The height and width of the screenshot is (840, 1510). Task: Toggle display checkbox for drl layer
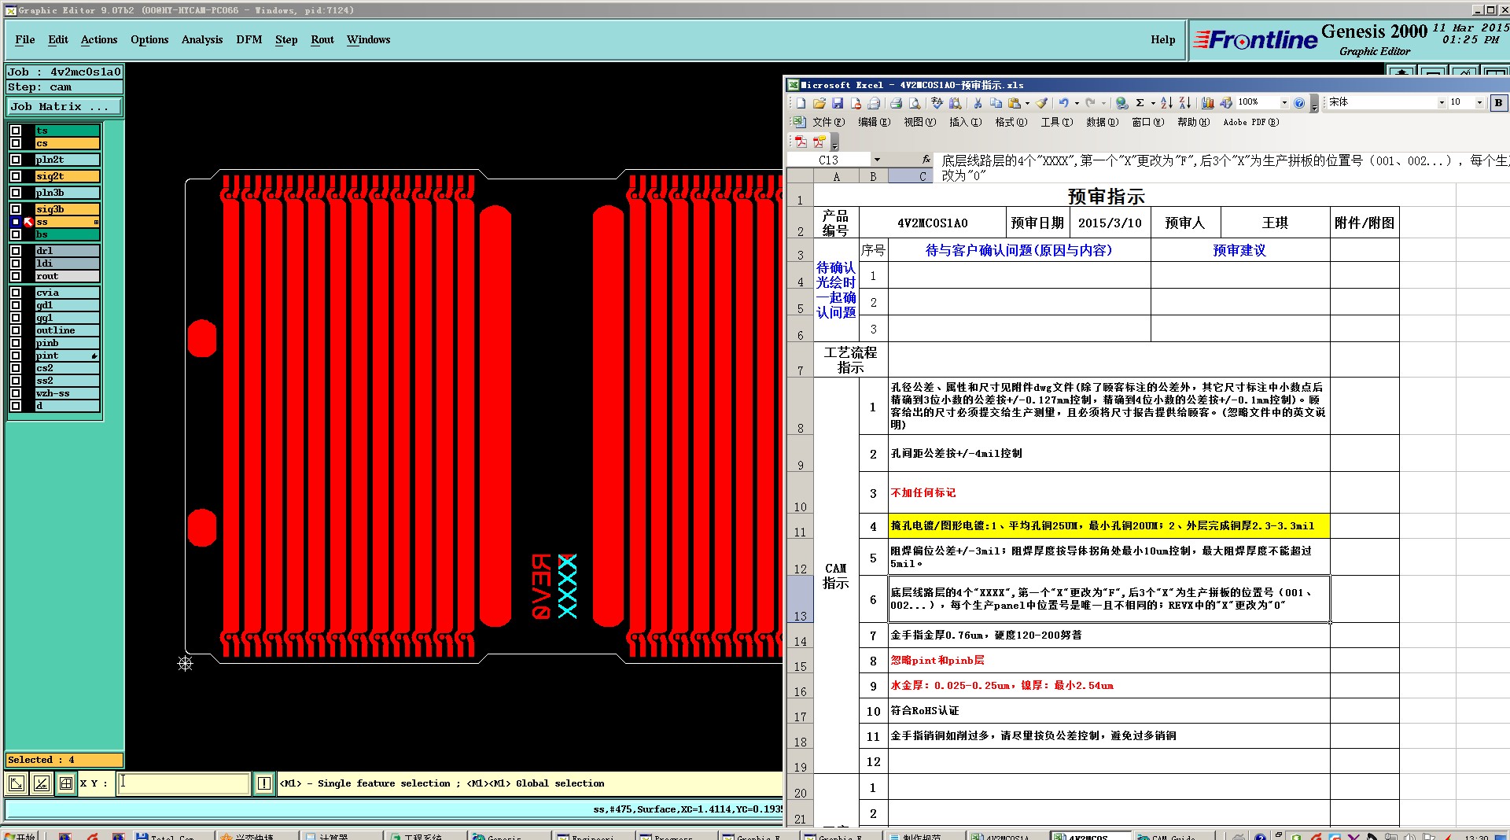tap(16, 251)
